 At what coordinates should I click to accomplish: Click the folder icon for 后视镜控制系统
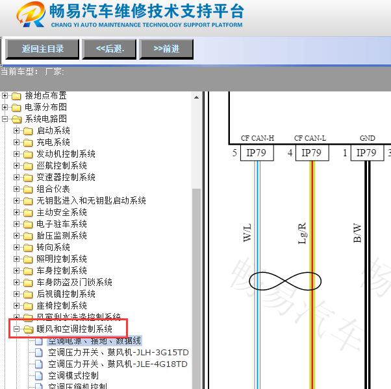pyautogui.click(x=28, y=294)
